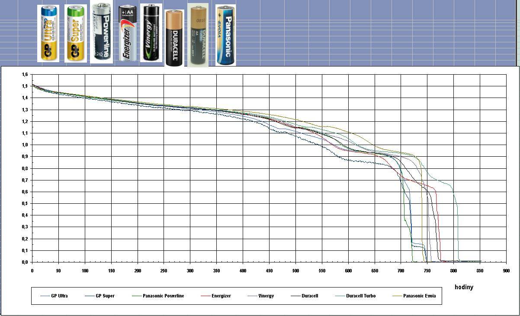This screenshot has width=520, height=316.
Task: Click the Panasonic Powerline legend entry
Action: tap(158, 296)
